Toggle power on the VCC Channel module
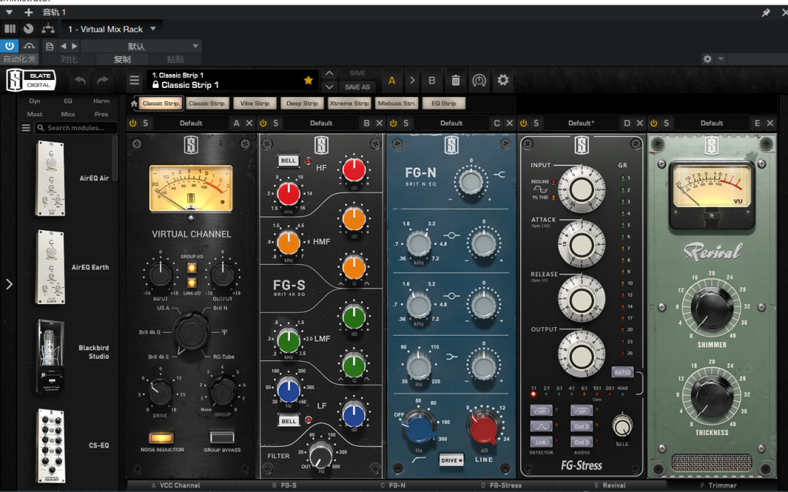The height and width of the screenshot is (492, 788). (133, 123)
